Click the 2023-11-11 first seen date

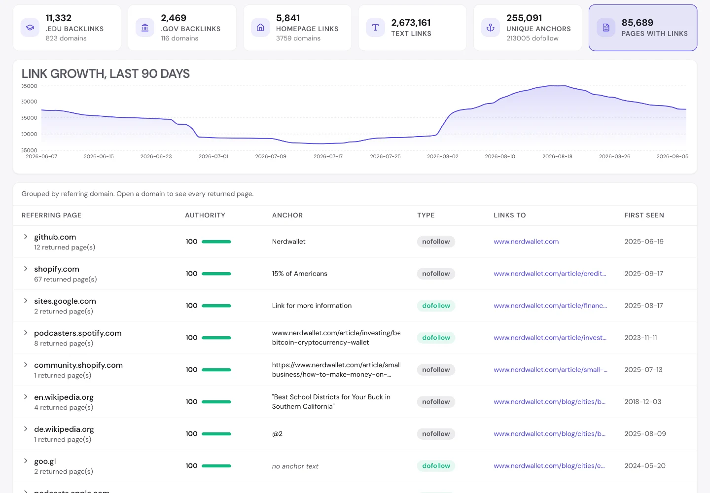coord(640,338)
